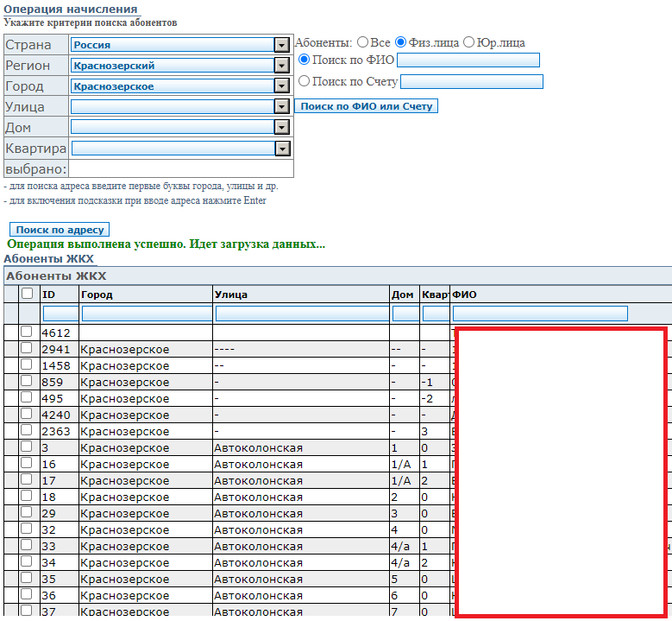The height and width of the screenshot is (621, 672).
Task: Select the Все radio button
Action: click(362, 42)
